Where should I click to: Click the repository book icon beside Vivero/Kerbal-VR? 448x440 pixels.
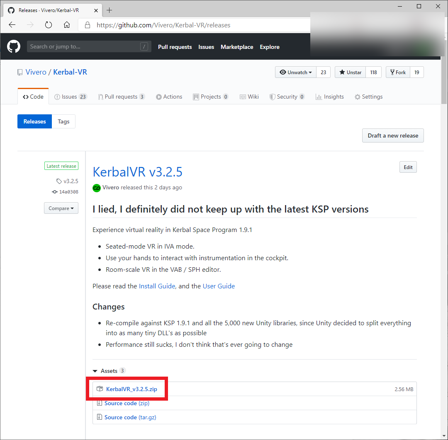[x=19, y=72]
